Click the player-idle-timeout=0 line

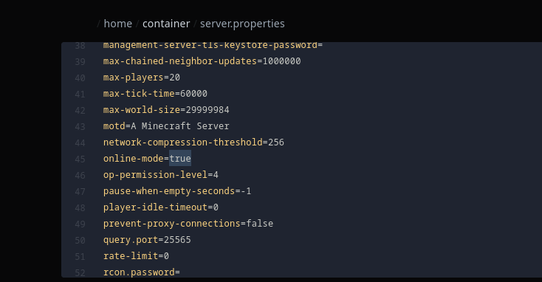pos(161,207)
